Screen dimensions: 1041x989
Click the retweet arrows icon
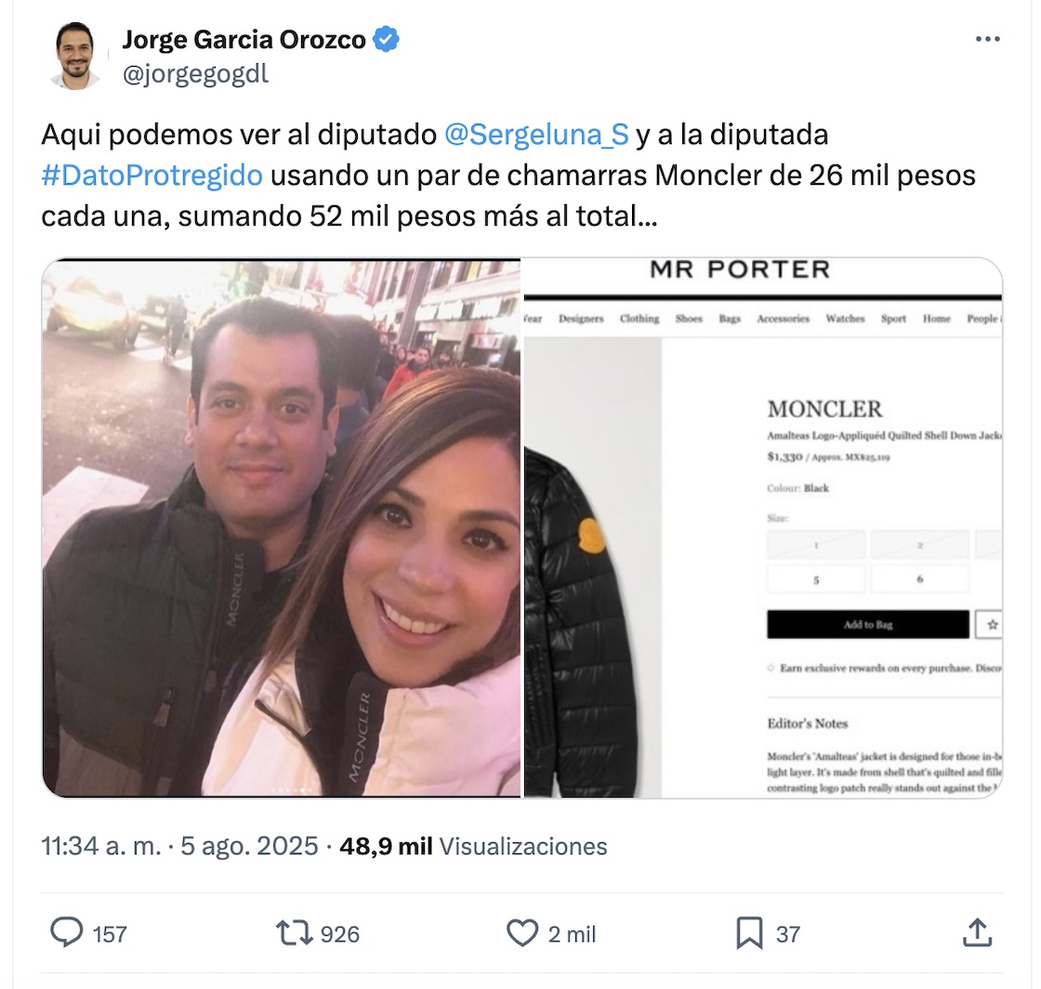click(x=294, y=932)
